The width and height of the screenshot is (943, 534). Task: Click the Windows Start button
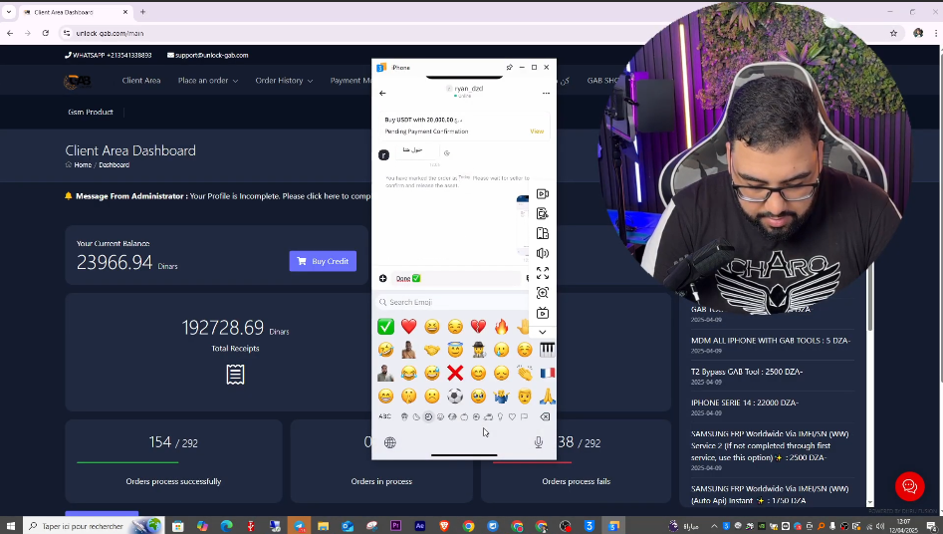pyautogui.click(x=10, y=526)
